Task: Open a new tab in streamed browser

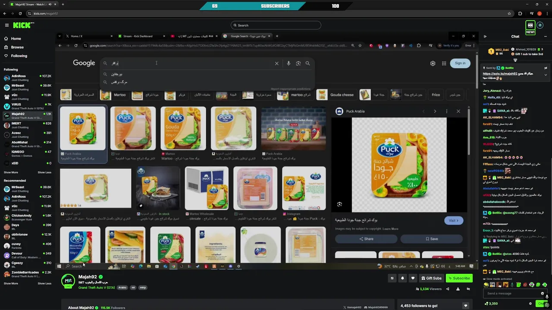Action: [277, 36]
